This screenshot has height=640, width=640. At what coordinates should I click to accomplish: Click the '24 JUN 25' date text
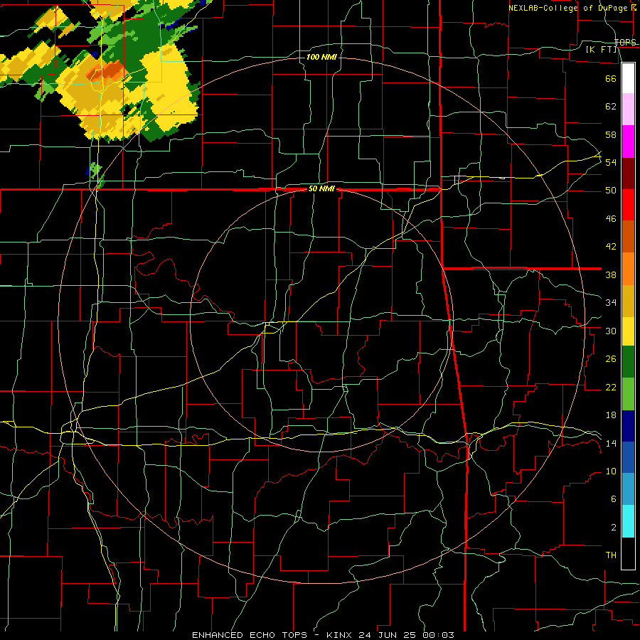[388, 635]
